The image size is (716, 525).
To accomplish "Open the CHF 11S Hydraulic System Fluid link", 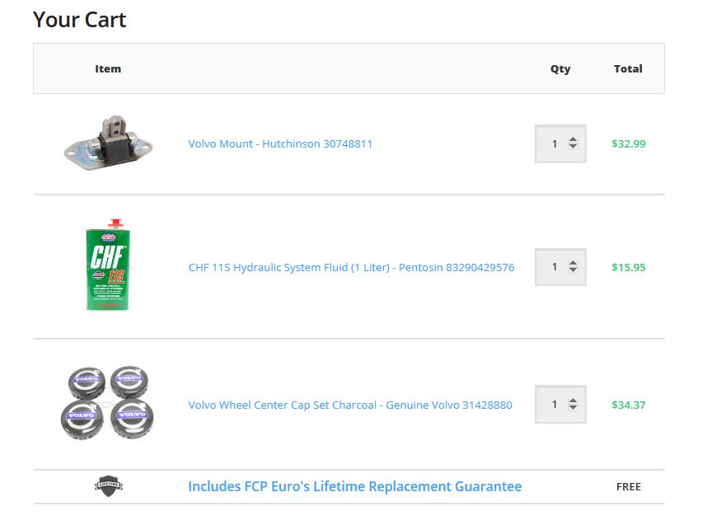I will pos(351,267).
